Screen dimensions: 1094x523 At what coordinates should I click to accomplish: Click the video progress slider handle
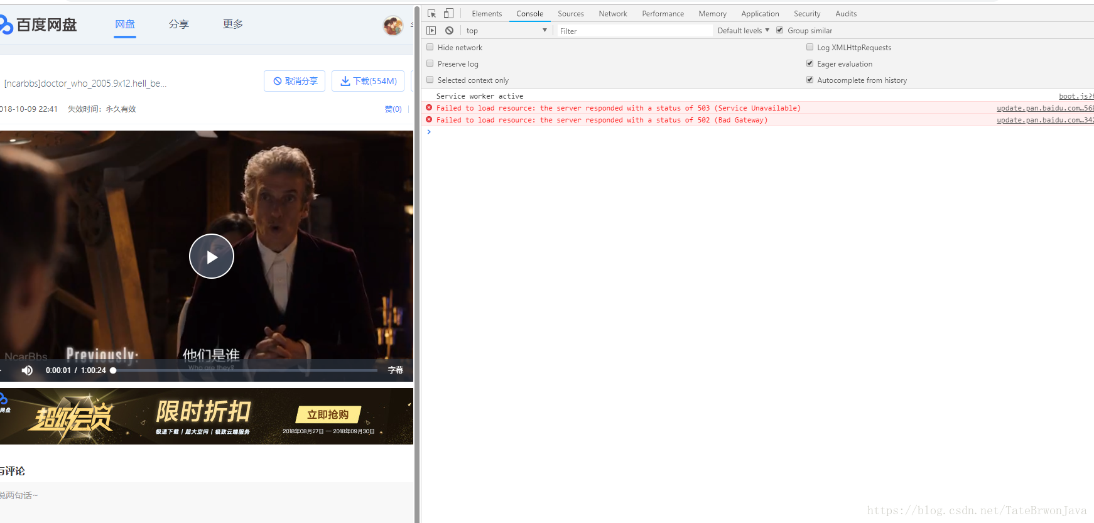[x=113, y=370]
